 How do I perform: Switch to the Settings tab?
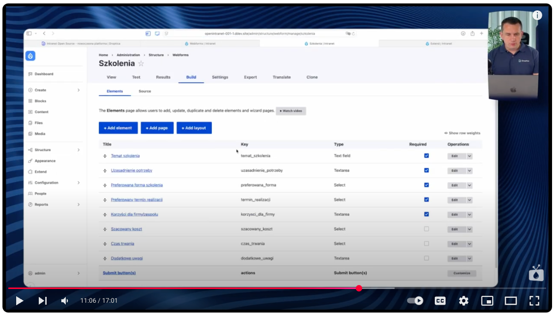220,77
